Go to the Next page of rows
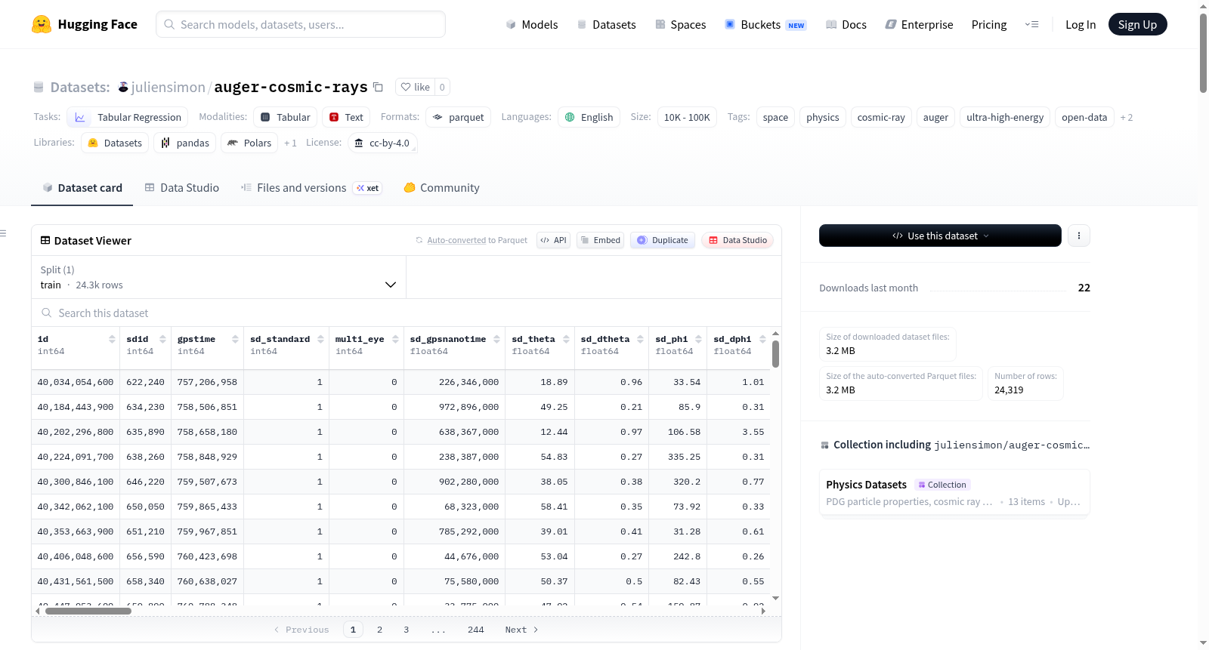The height and width of the screenshot is (650, 1209). point(521,630)
